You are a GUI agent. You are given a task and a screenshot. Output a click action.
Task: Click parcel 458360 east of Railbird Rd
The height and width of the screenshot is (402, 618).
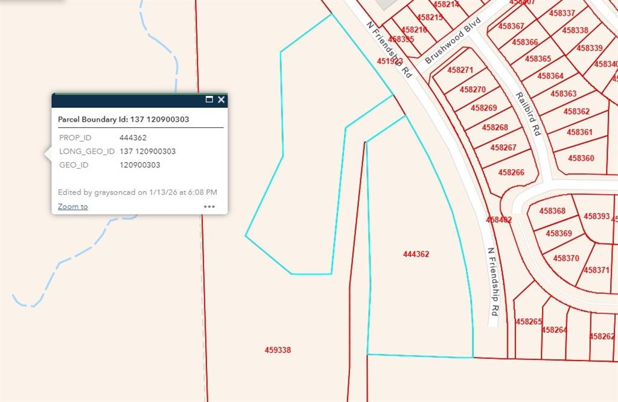[x=581, y=159]
